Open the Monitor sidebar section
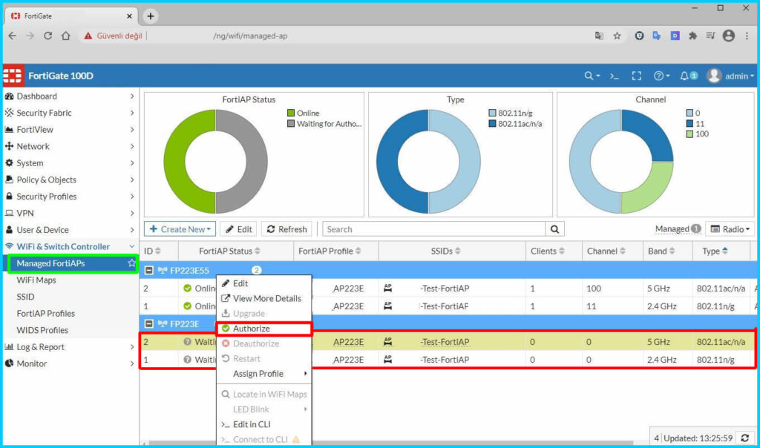 (x=70, y=363)
